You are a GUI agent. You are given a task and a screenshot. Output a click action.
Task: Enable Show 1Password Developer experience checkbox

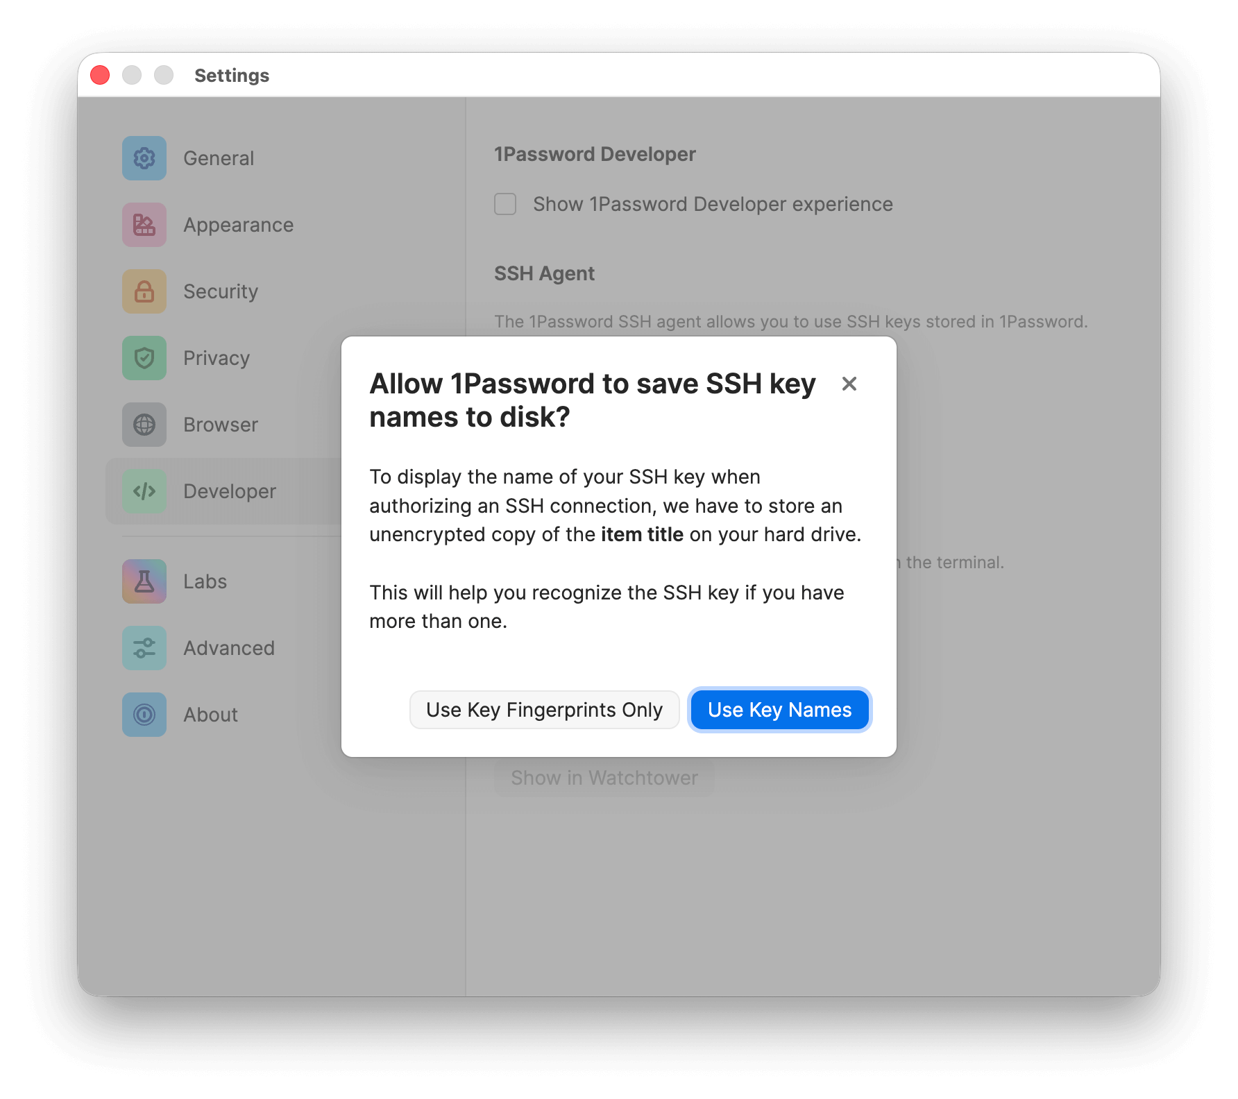505,204
